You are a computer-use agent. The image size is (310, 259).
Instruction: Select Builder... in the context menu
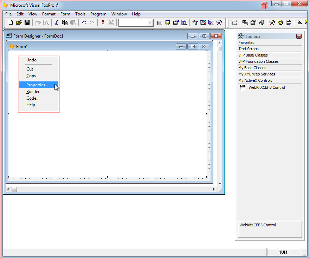(39, 92)
